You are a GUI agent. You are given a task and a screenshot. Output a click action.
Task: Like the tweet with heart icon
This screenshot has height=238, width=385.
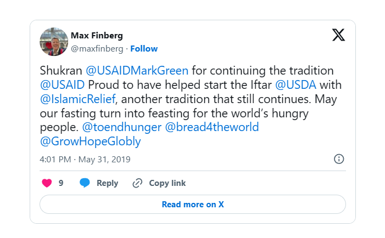tap(47, 183)
